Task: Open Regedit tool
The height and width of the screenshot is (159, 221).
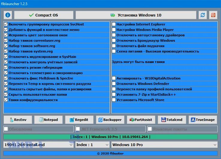Action: pos(79,120)
